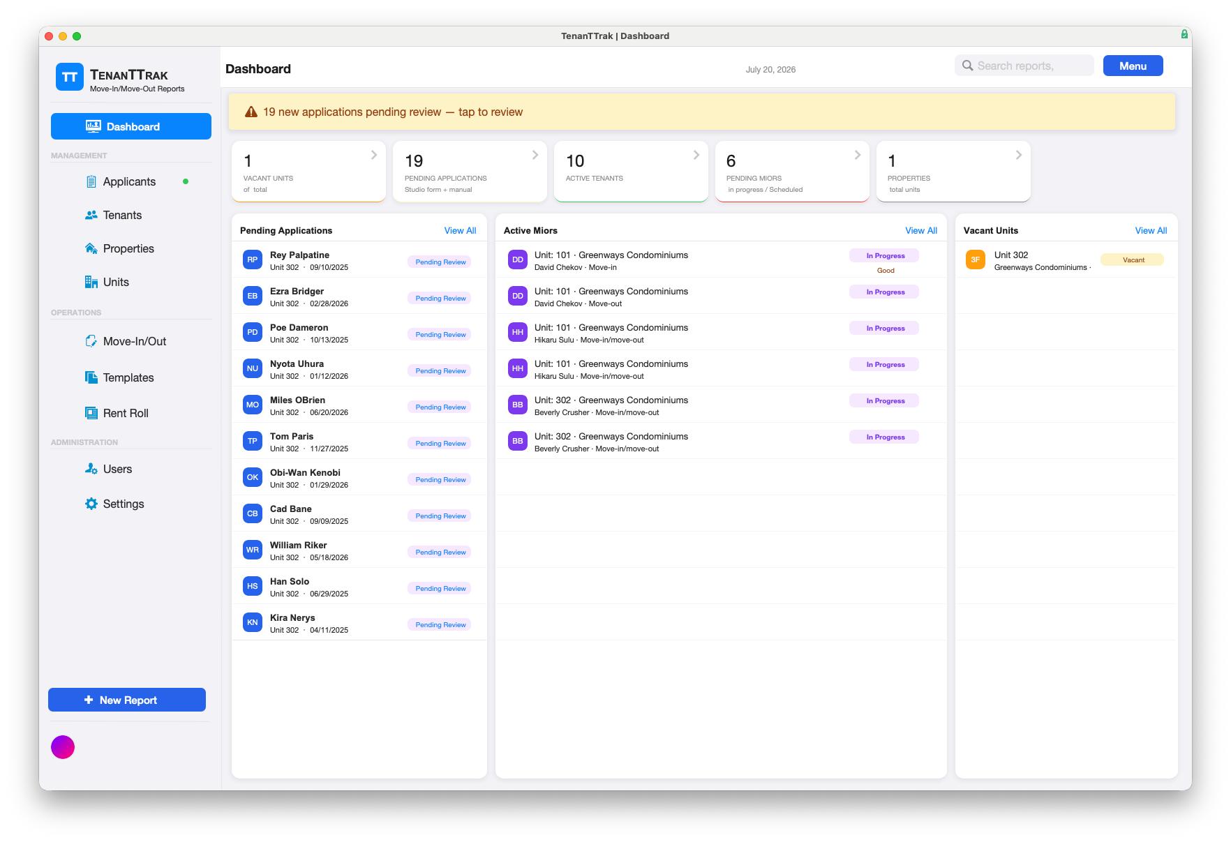Click the Properties house icon in sidebar
Viewport: 1231px width, 842px height.
[91, 248]
